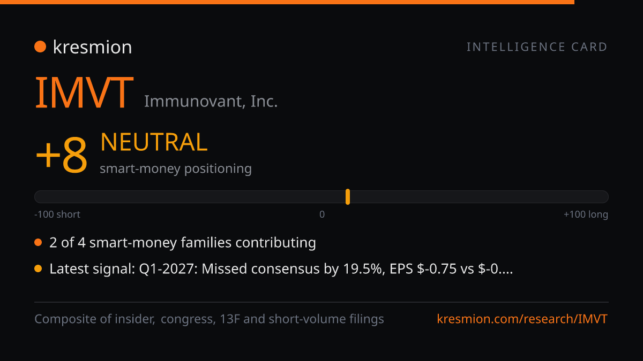Click the Latest signal Q1-2027 text
This screenshot has width=643, height=361.
pos(281,269)
